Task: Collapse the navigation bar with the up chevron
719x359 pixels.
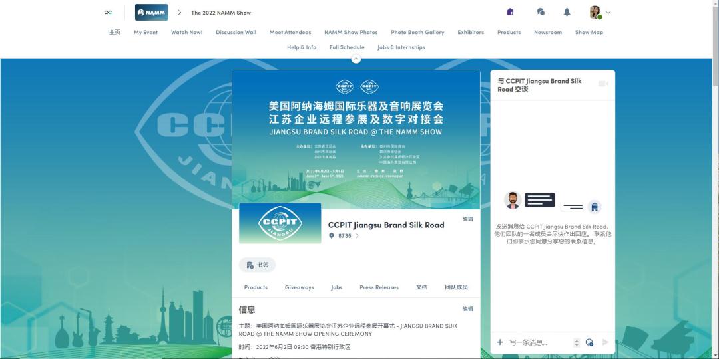Action: pyautogui.click(x=356, y=59)
